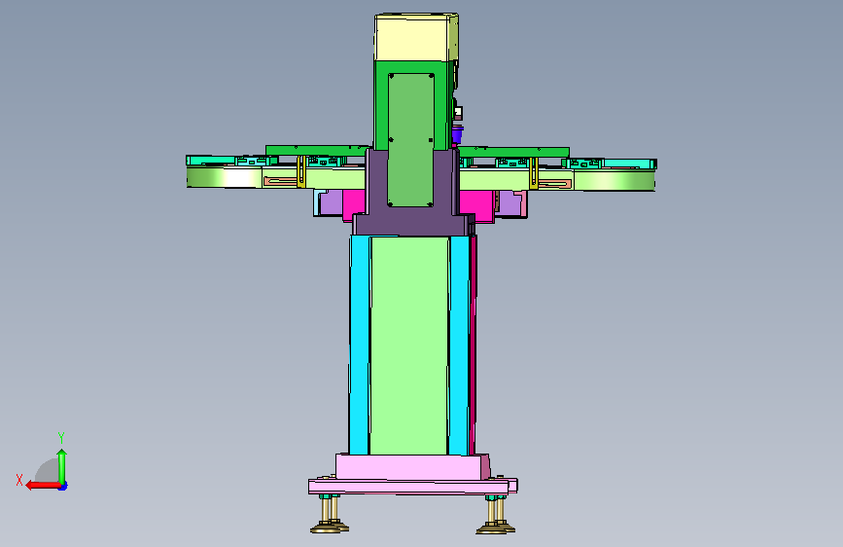
Task: Select the left rotary disc rim
Action: click(225, 176)
